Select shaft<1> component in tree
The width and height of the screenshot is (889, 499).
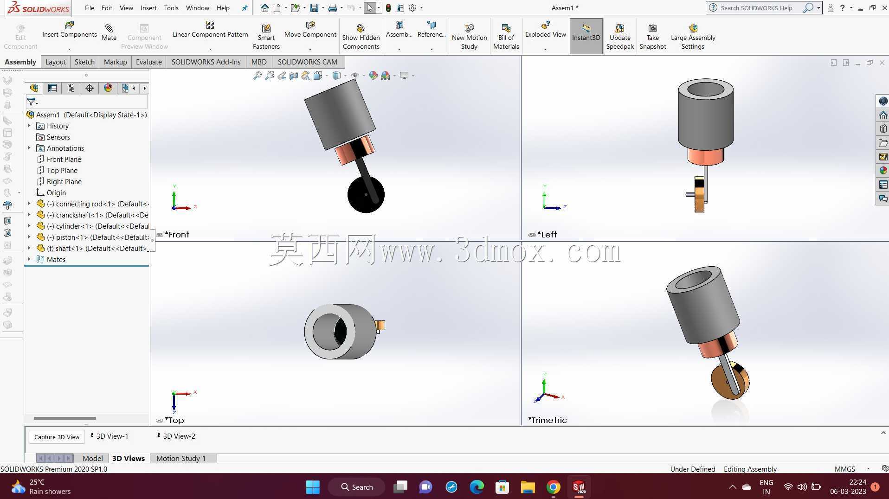[x=92, y=248]
